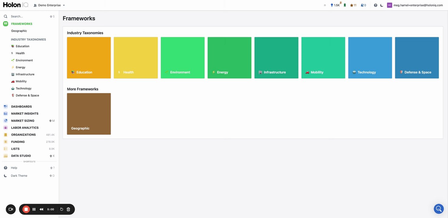
Task: Open the Defense & Space taxonomy tile
Action: pyautogui.click(x=417, y=58)
